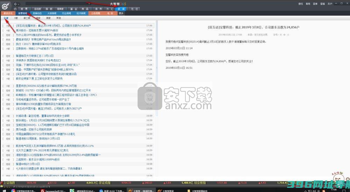Filter news by A股

pyautogui.click(x=16, y=18)
